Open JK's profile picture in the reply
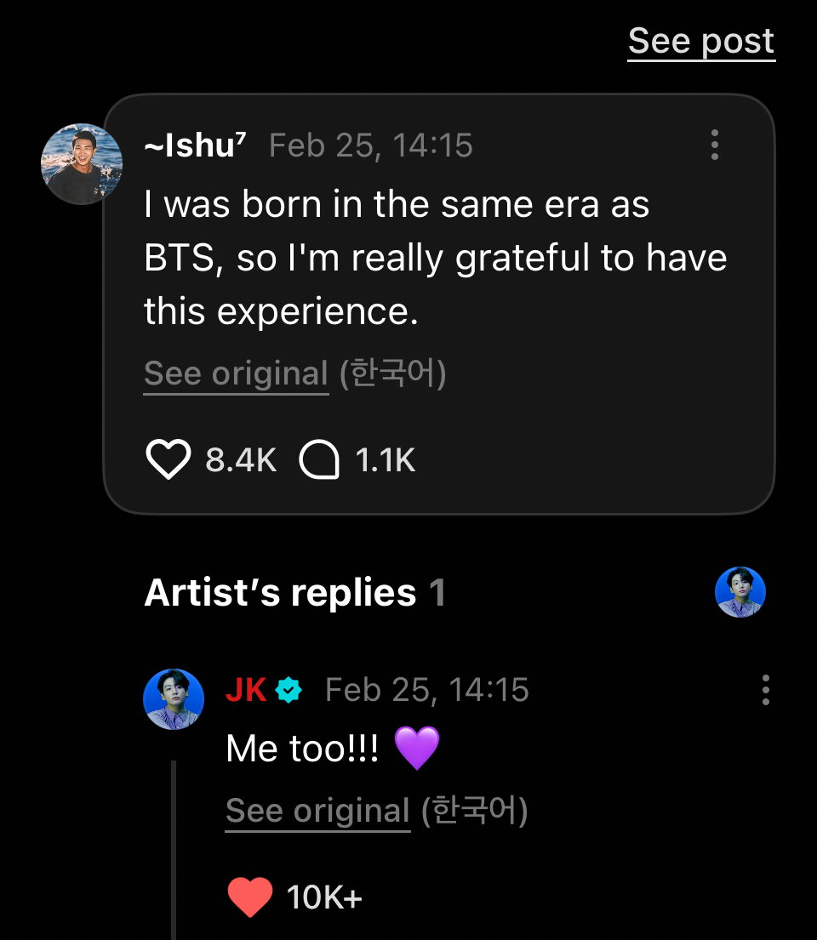This screenshot has height=940, width=817. point(174,699)
